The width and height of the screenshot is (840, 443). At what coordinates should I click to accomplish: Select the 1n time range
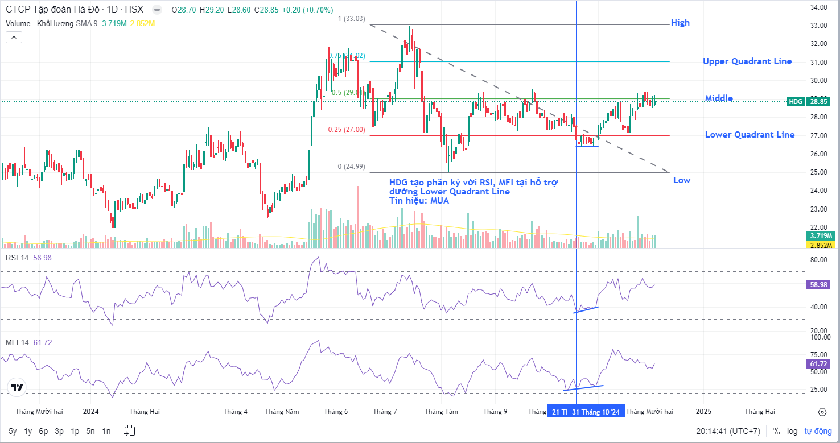coord(106,431)
